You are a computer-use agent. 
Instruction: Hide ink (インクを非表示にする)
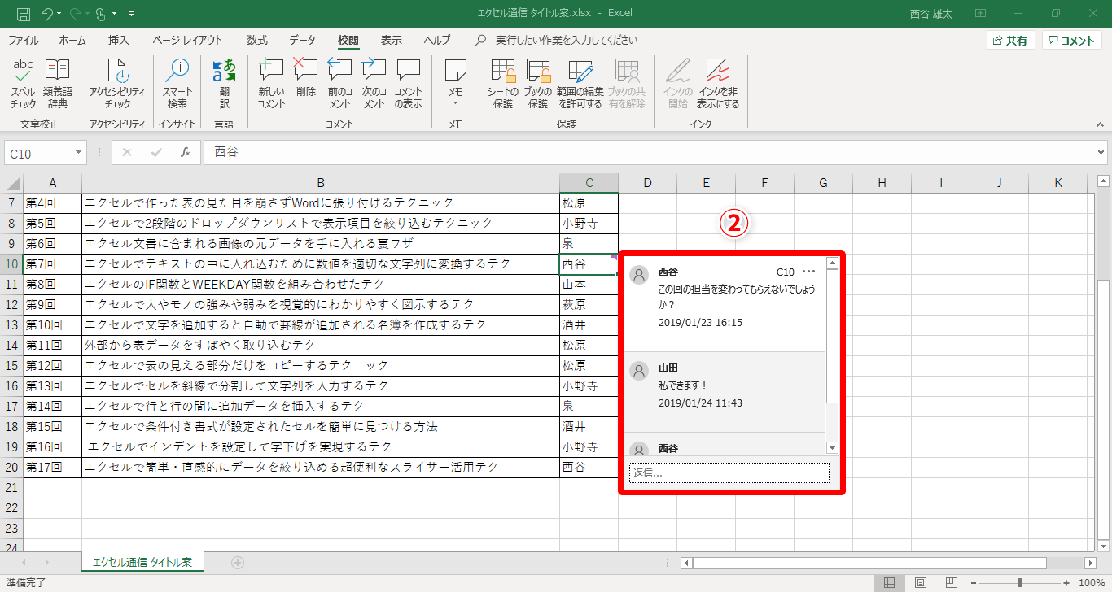718,84
